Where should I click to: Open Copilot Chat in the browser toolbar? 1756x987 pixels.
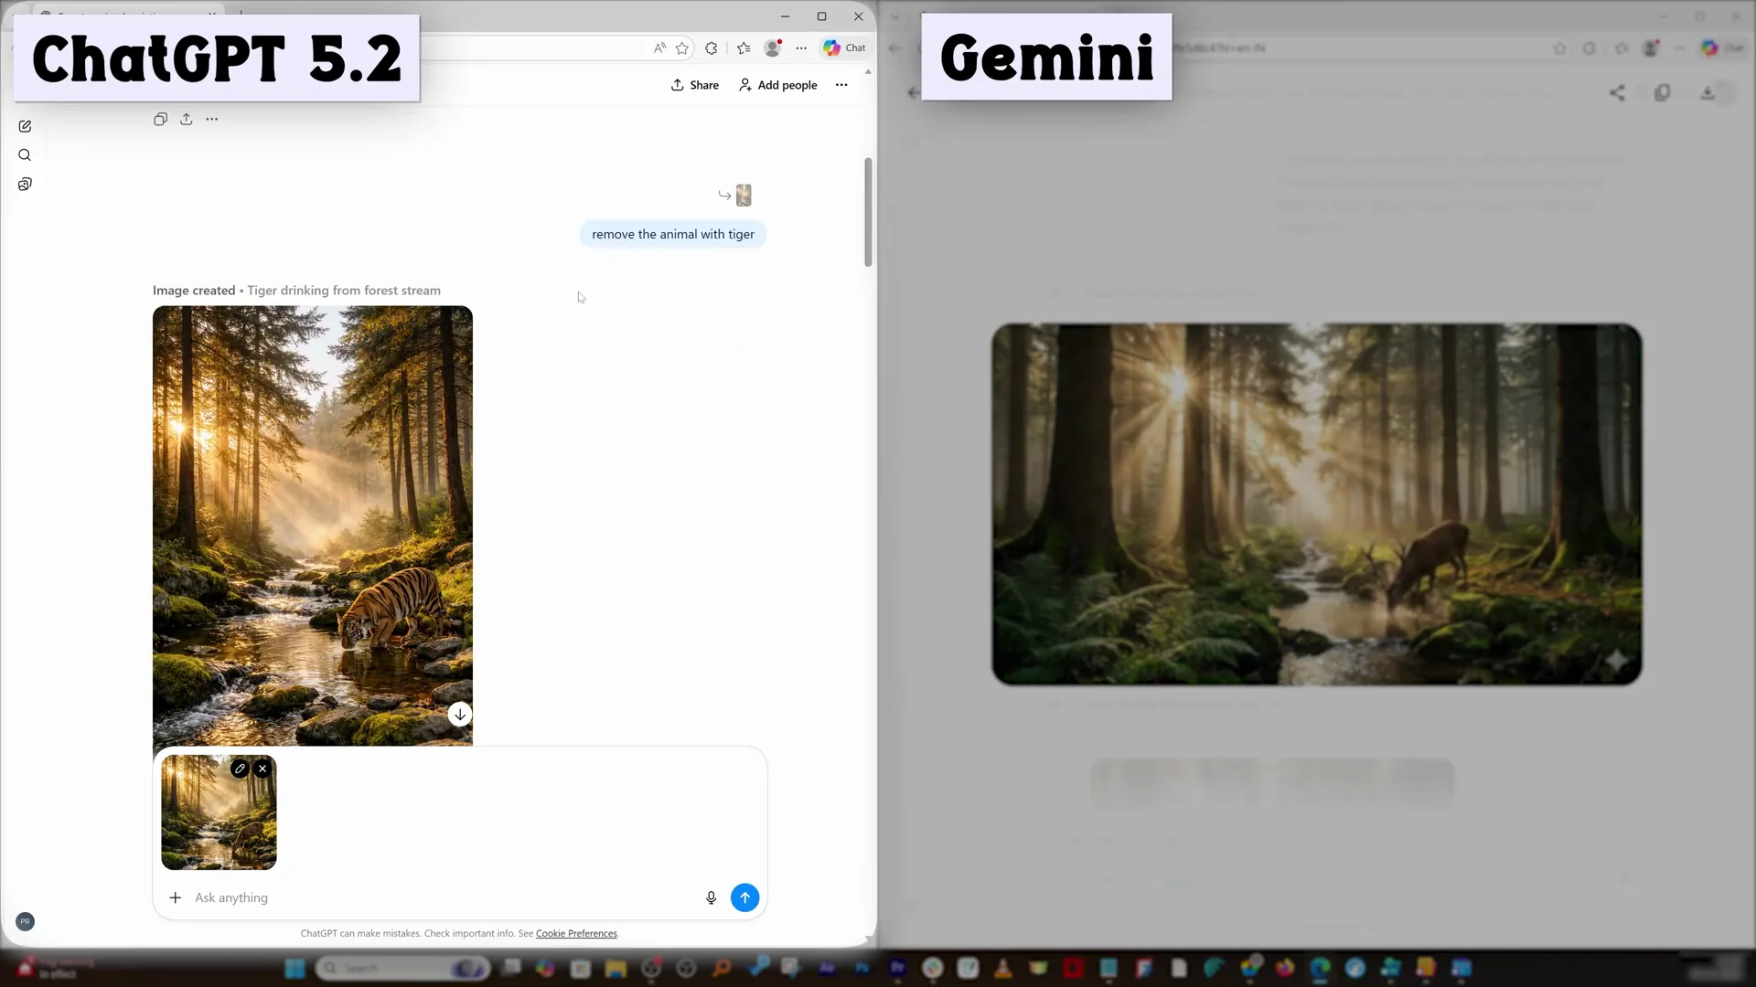(x=842, y=48)
